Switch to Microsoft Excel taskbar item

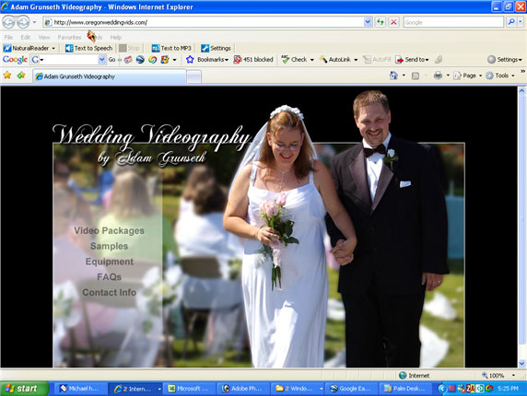189,389
